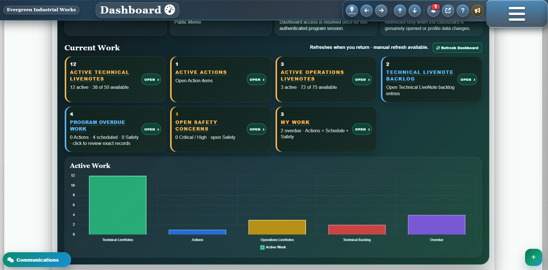
Task: Click 'Open Technical LiveNote backlog entries' text
Action: click(420, 90)
